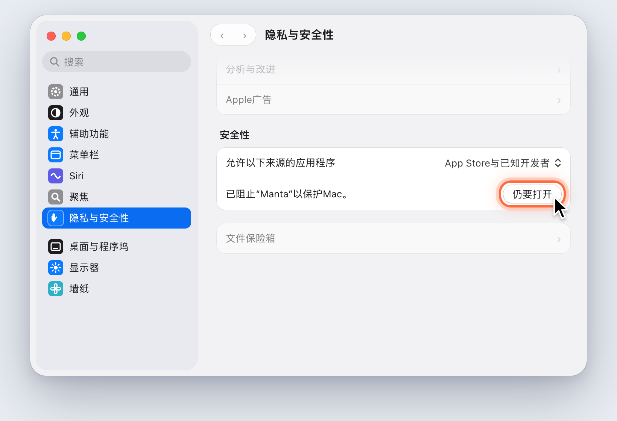617x421 pixels.
Task: Open the 文件保险箱 row
Action: 394,238
